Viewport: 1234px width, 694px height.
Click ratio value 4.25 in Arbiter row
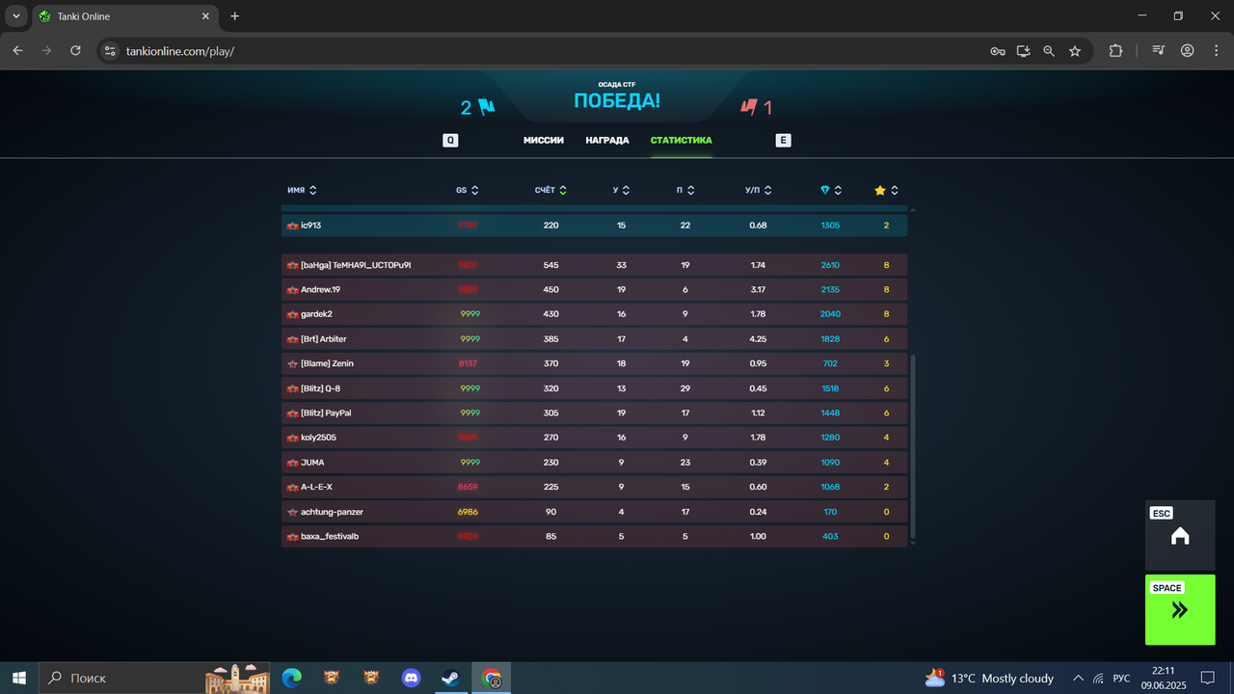[x=758, y=339]
